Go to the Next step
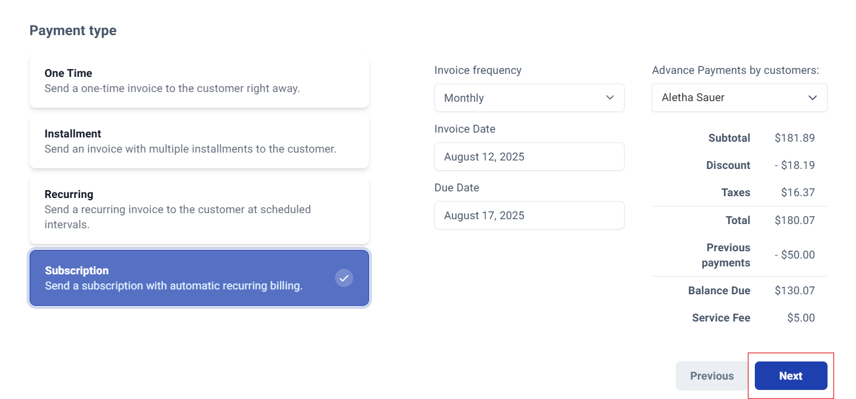The image size is (856, 399). [x=791, y=376]
